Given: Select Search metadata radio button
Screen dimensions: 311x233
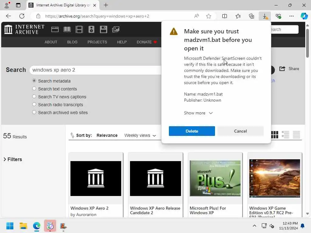Looking at the screenshot, I should coord(34,81).
